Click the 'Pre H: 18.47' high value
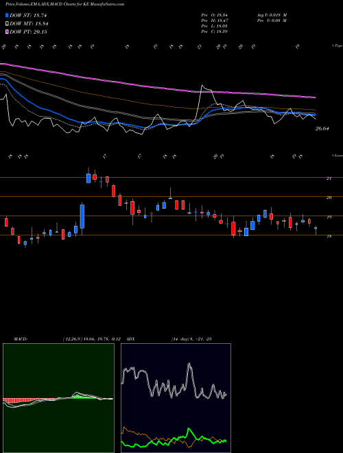 pos(215,21)
